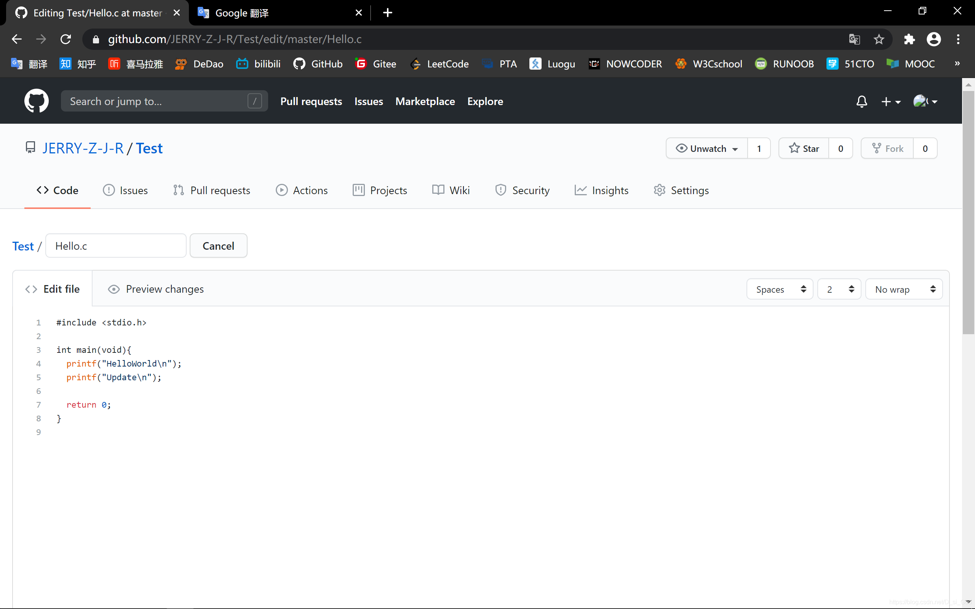Open the Actions repository tab
975x609 pixels.
302,190
